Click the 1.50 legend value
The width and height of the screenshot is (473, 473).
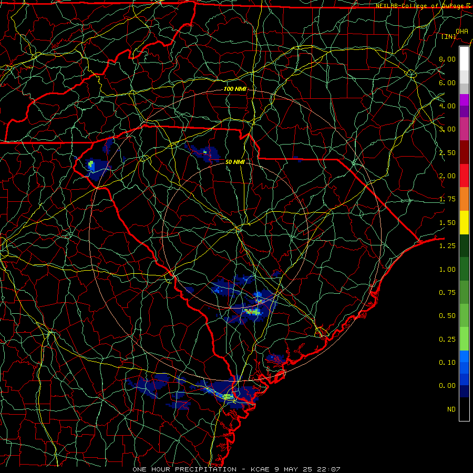click(447, 223)
